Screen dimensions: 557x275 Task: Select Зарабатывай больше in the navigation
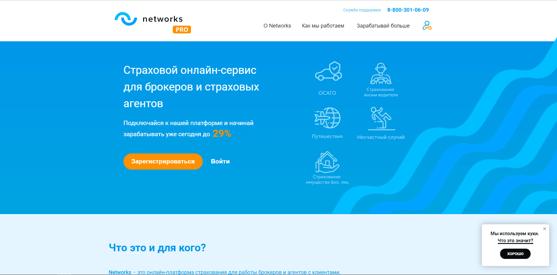click(x=383, y=26)
